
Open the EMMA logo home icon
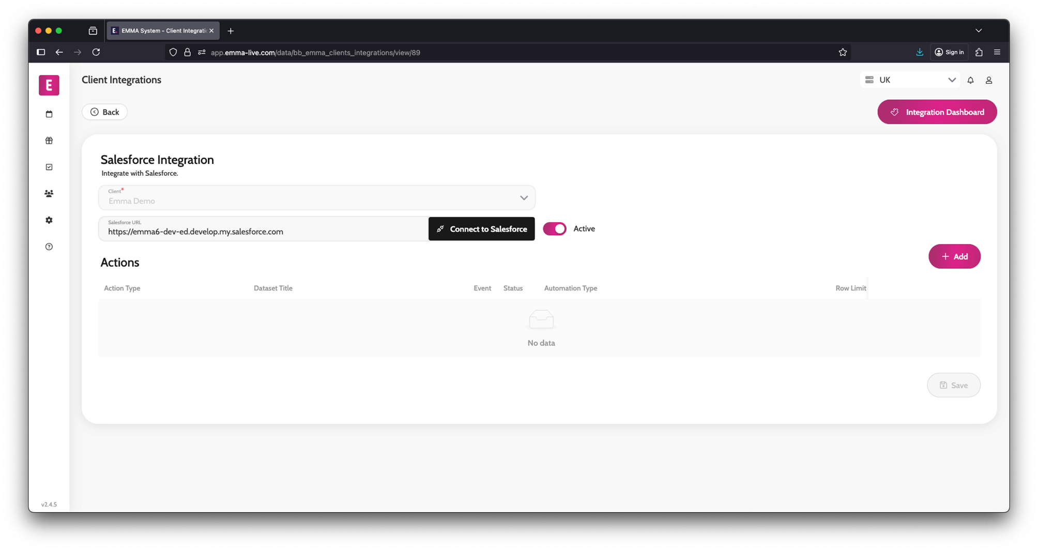49,85
